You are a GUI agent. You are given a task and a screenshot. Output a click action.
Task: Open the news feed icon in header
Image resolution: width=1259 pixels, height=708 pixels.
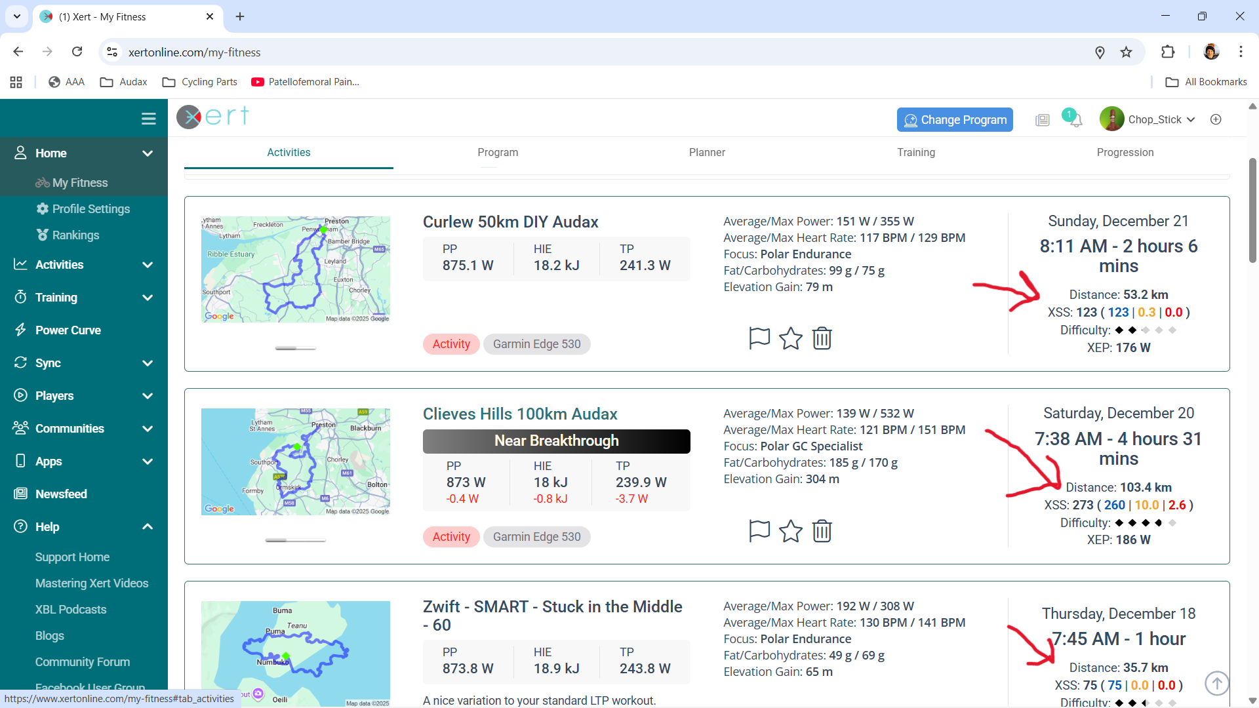click(1042, 120)
